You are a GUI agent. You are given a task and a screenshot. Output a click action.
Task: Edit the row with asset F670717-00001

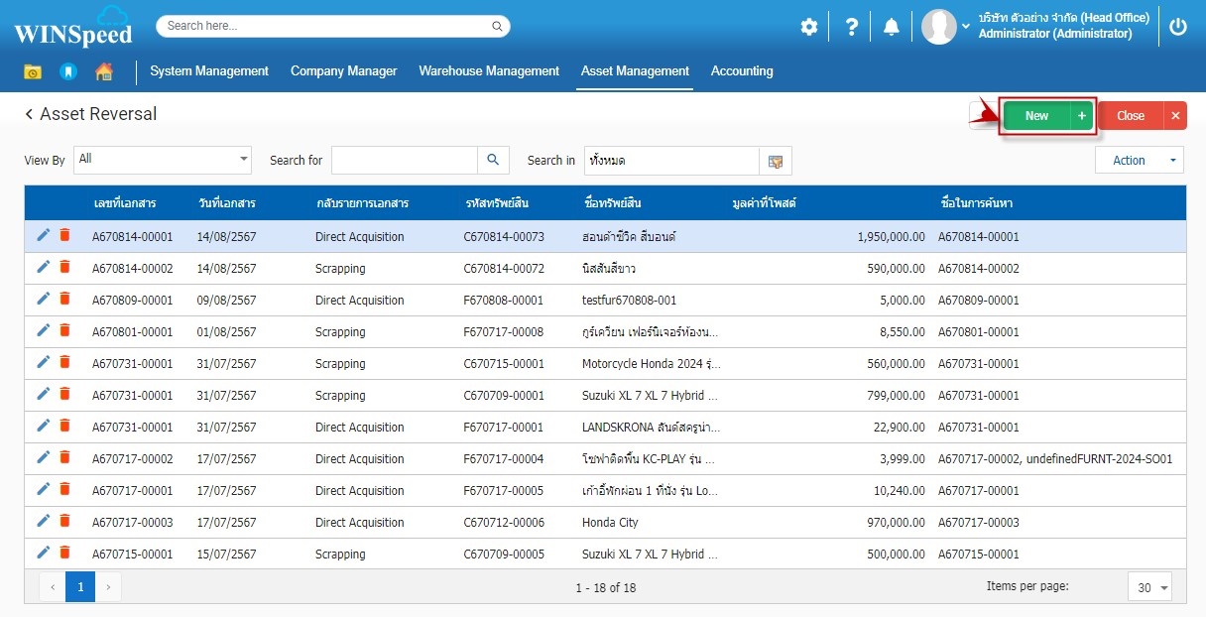(43, 426)
